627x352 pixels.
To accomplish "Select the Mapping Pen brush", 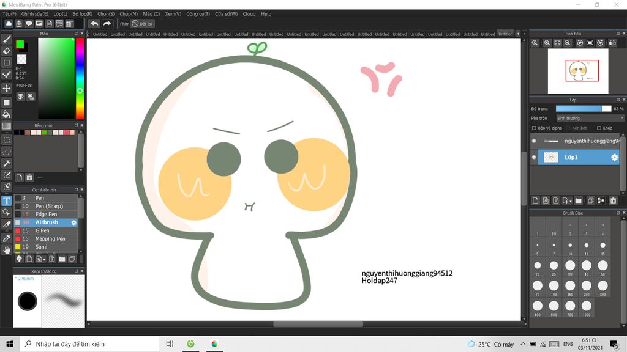I will point(46,239).
